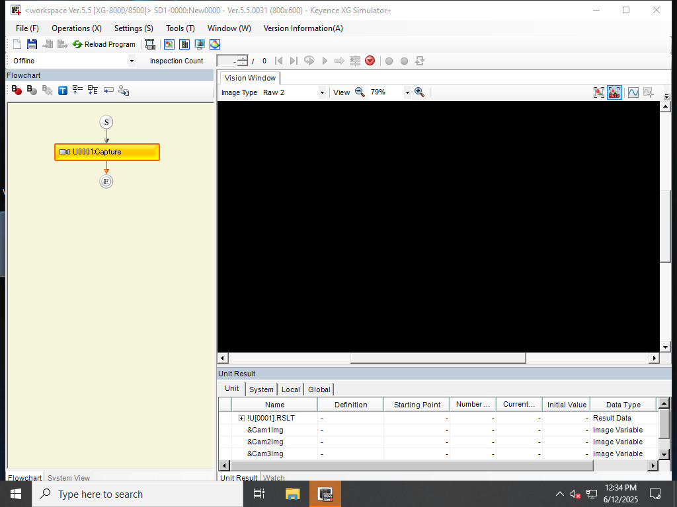The width and height of the screenshot is (677, 507).
Task: Create a new file with the blank page icon
Action: click(17, 44)
